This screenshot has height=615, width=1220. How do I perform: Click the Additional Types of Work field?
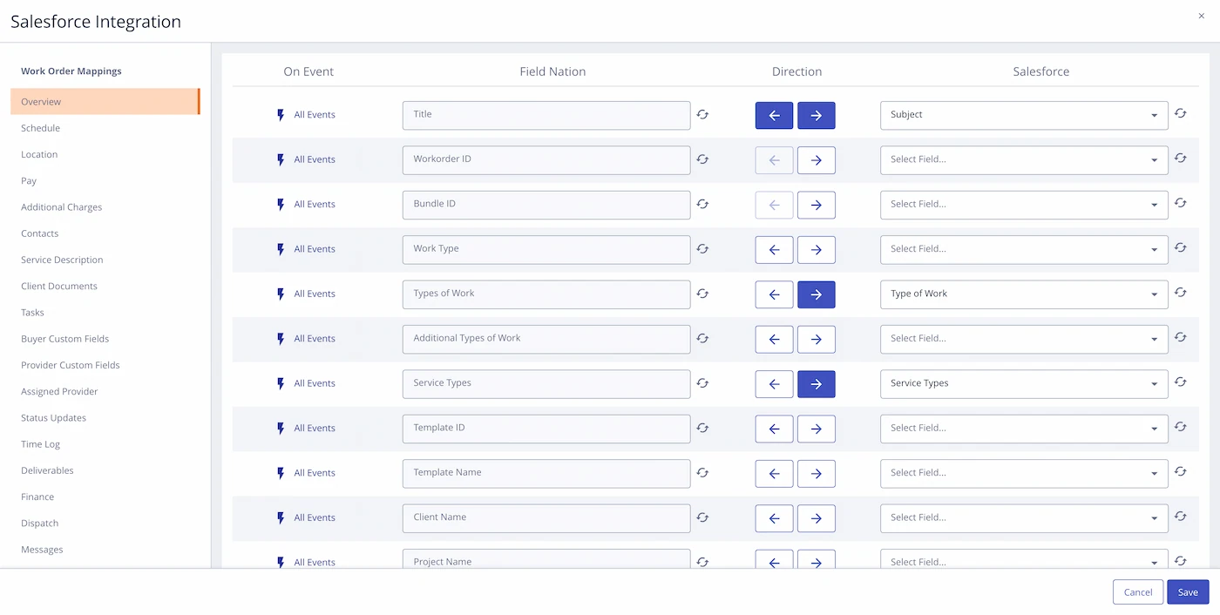pyautogui.click(x=546, y=339)
